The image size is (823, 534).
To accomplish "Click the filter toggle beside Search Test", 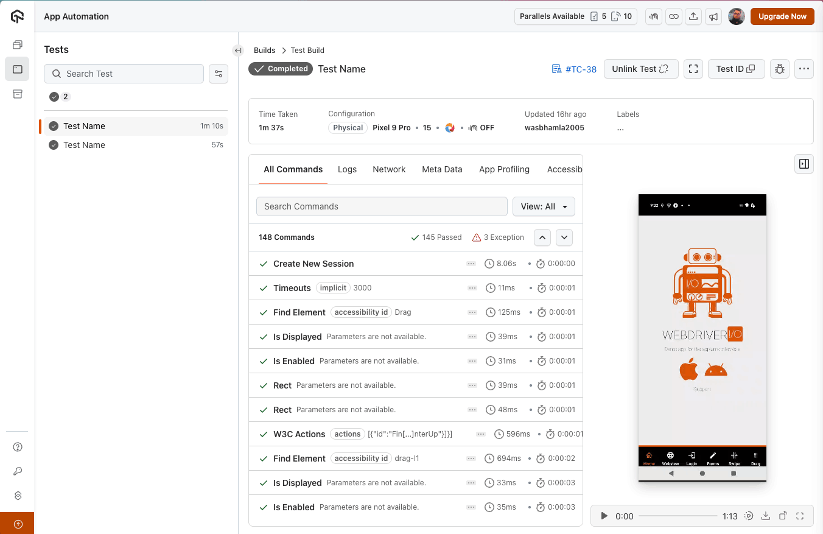I will coord(219,74).
